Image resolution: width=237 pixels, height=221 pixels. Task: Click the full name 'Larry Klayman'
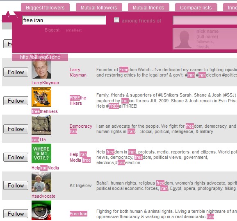click(78, 72)
